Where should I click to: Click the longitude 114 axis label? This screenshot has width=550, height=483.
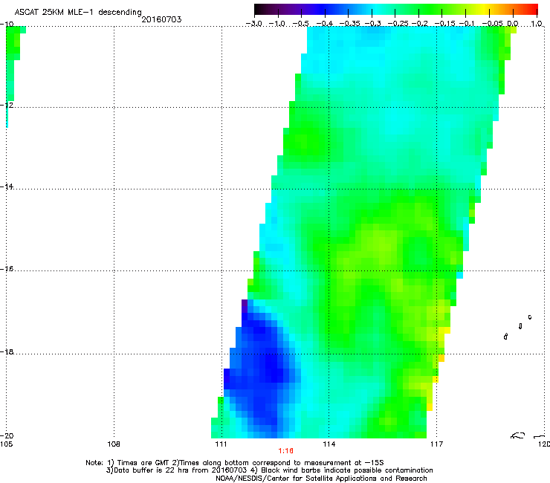329,444
